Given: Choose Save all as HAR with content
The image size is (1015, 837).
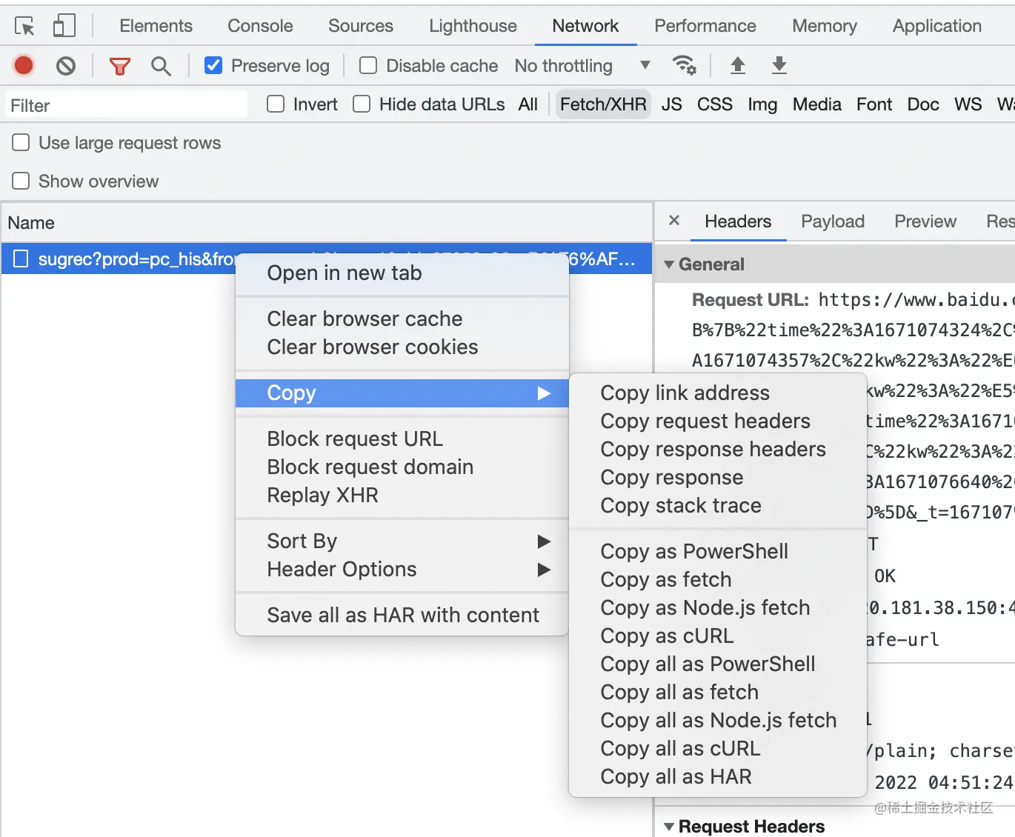Looking at the screenshot, I should pyautogui.click(x=402, y=616).
